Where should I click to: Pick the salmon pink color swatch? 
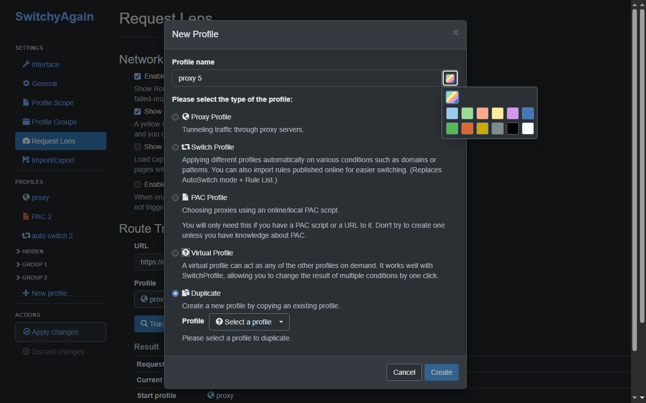482,113
